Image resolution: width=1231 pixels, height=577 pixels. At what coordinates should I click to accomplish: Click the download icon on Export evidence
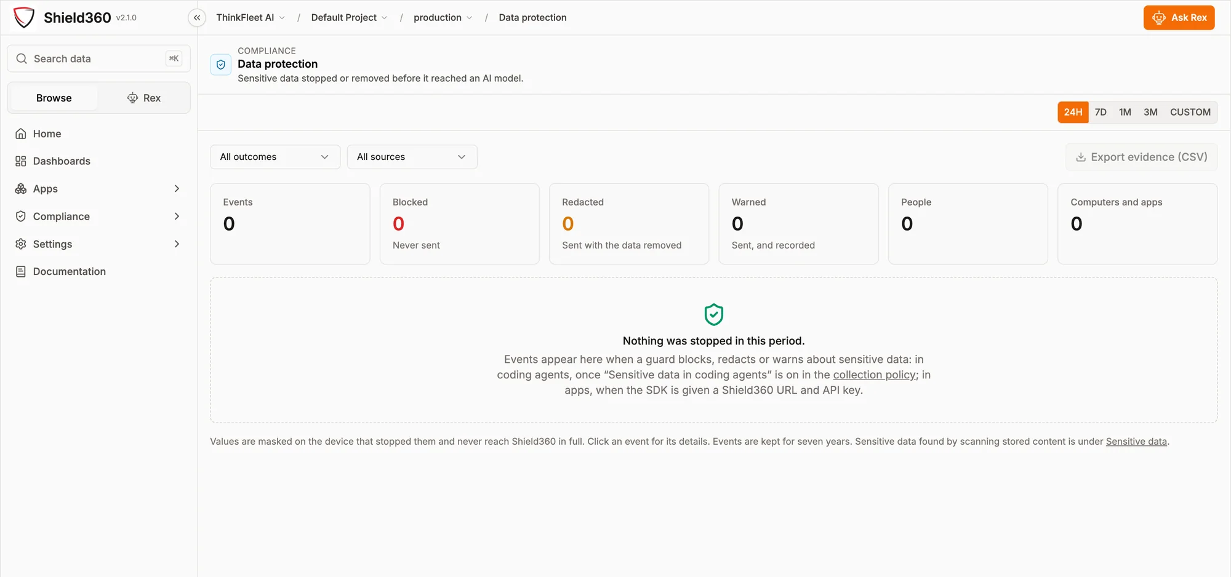(1081, 157)
